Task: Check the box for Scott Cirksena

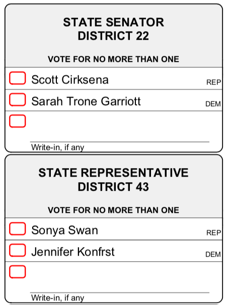Action: pos(18,78)
